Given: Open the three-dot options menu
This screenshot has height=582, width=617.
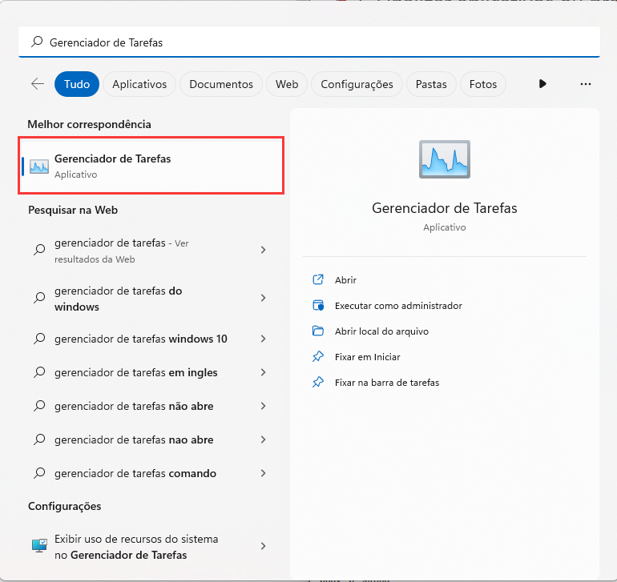Looking at the screenshot, I should [x=586, y=84].
